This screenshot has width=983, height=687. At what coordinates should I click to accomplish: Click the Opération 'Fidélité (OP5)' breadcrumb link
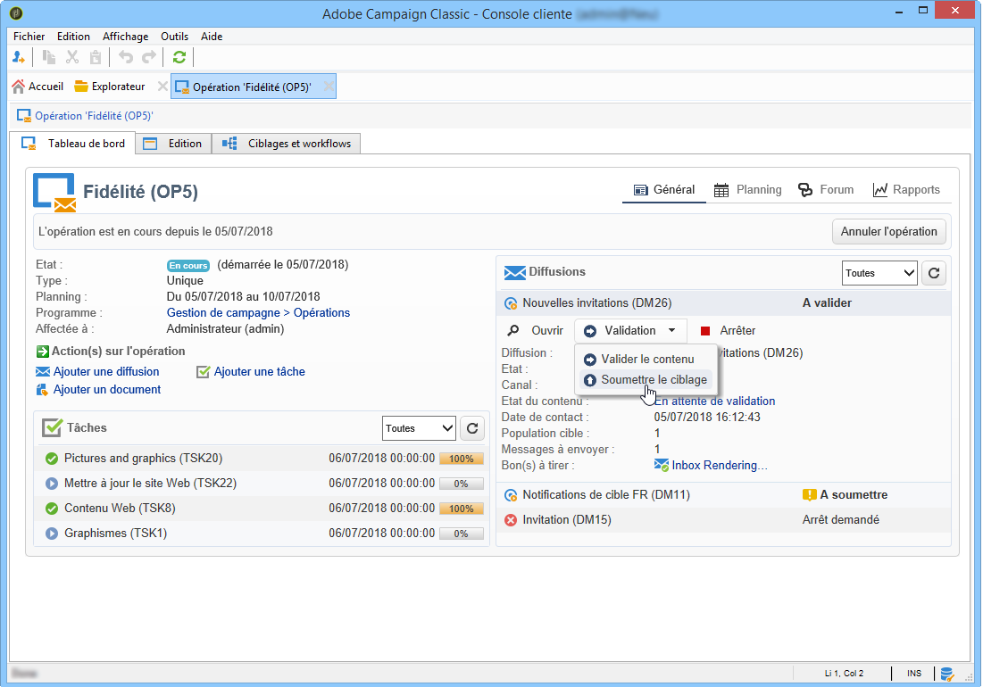[94, 116]
